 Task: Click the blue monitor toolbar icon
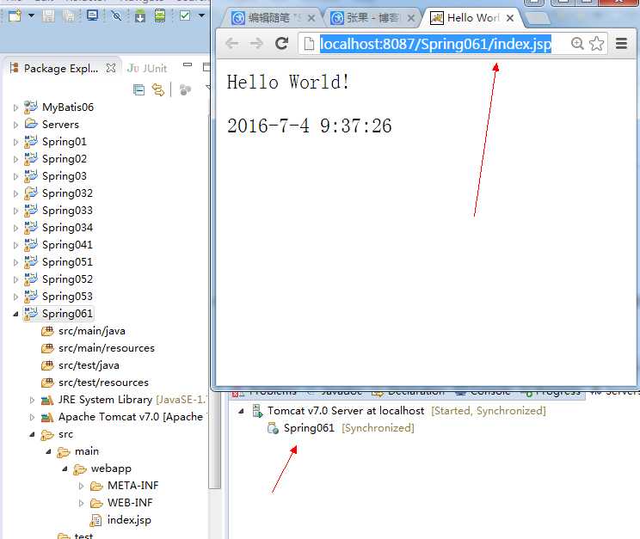(x=93, y=16)
